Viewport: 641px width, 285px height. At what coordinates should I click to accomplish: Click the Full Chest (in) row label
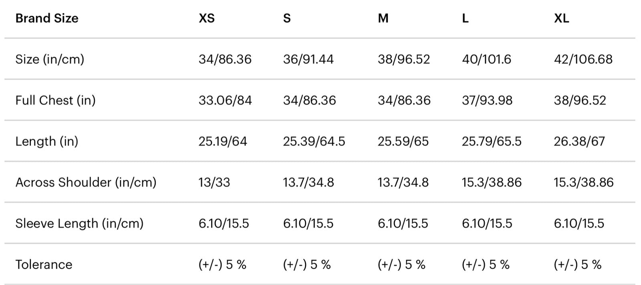[x=55, y=100]
